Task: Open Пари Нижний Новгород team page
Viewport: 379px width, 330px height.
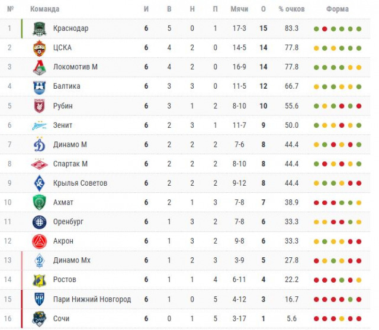Action: (92, 299)
